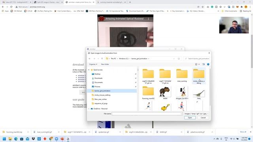This screenshot has height=142, width=253.
Task: Select Desktop in the navigation pane
Action: point(97,74)
